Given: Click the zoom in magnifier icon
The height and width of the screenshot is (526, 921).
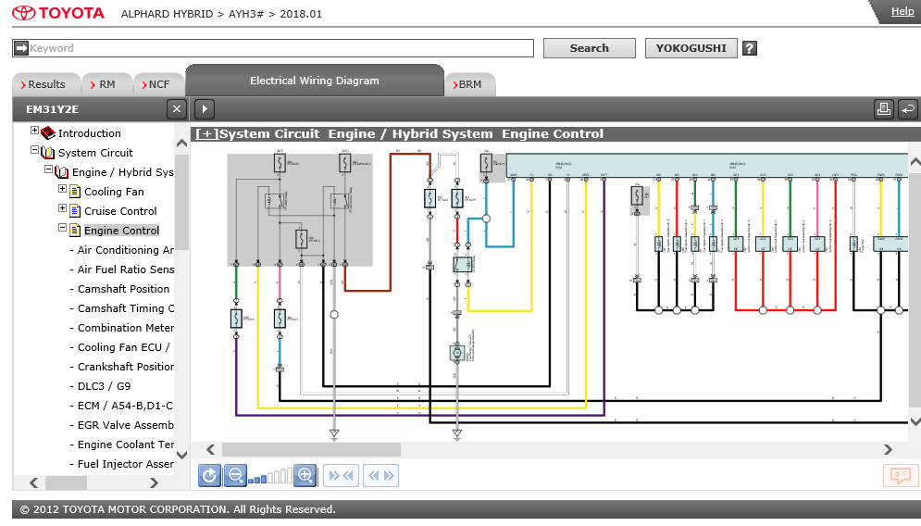Looking at the screenshot, I should coord(305,475).
